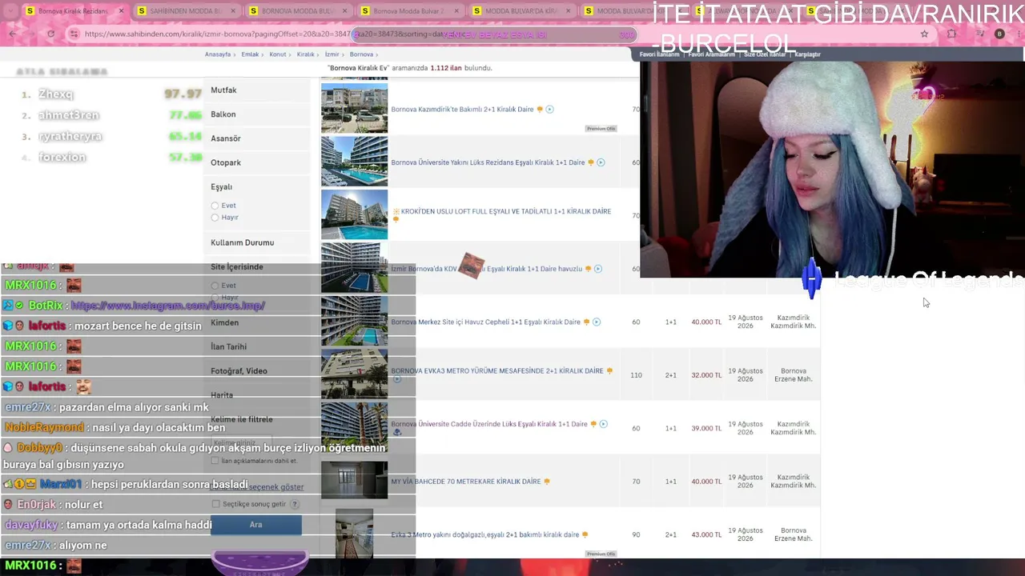Select Evet under Site İçerisinde filter
The width and height of the screenshot is (1025, 576).
pos(215,286)
